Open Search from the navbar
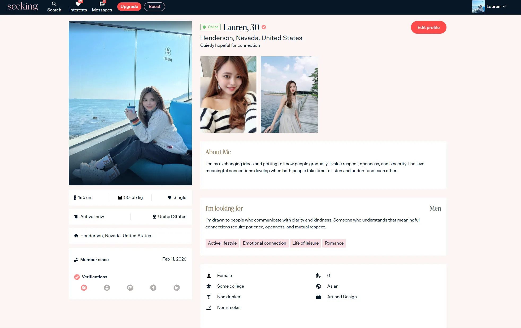Viewport: 521px width, 328px height. [x=54, y=7]
